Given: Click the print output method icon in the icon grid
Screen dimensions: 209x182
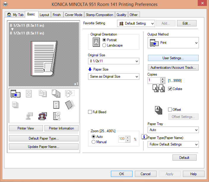Looking at the screenshot, I should point(15,94).
